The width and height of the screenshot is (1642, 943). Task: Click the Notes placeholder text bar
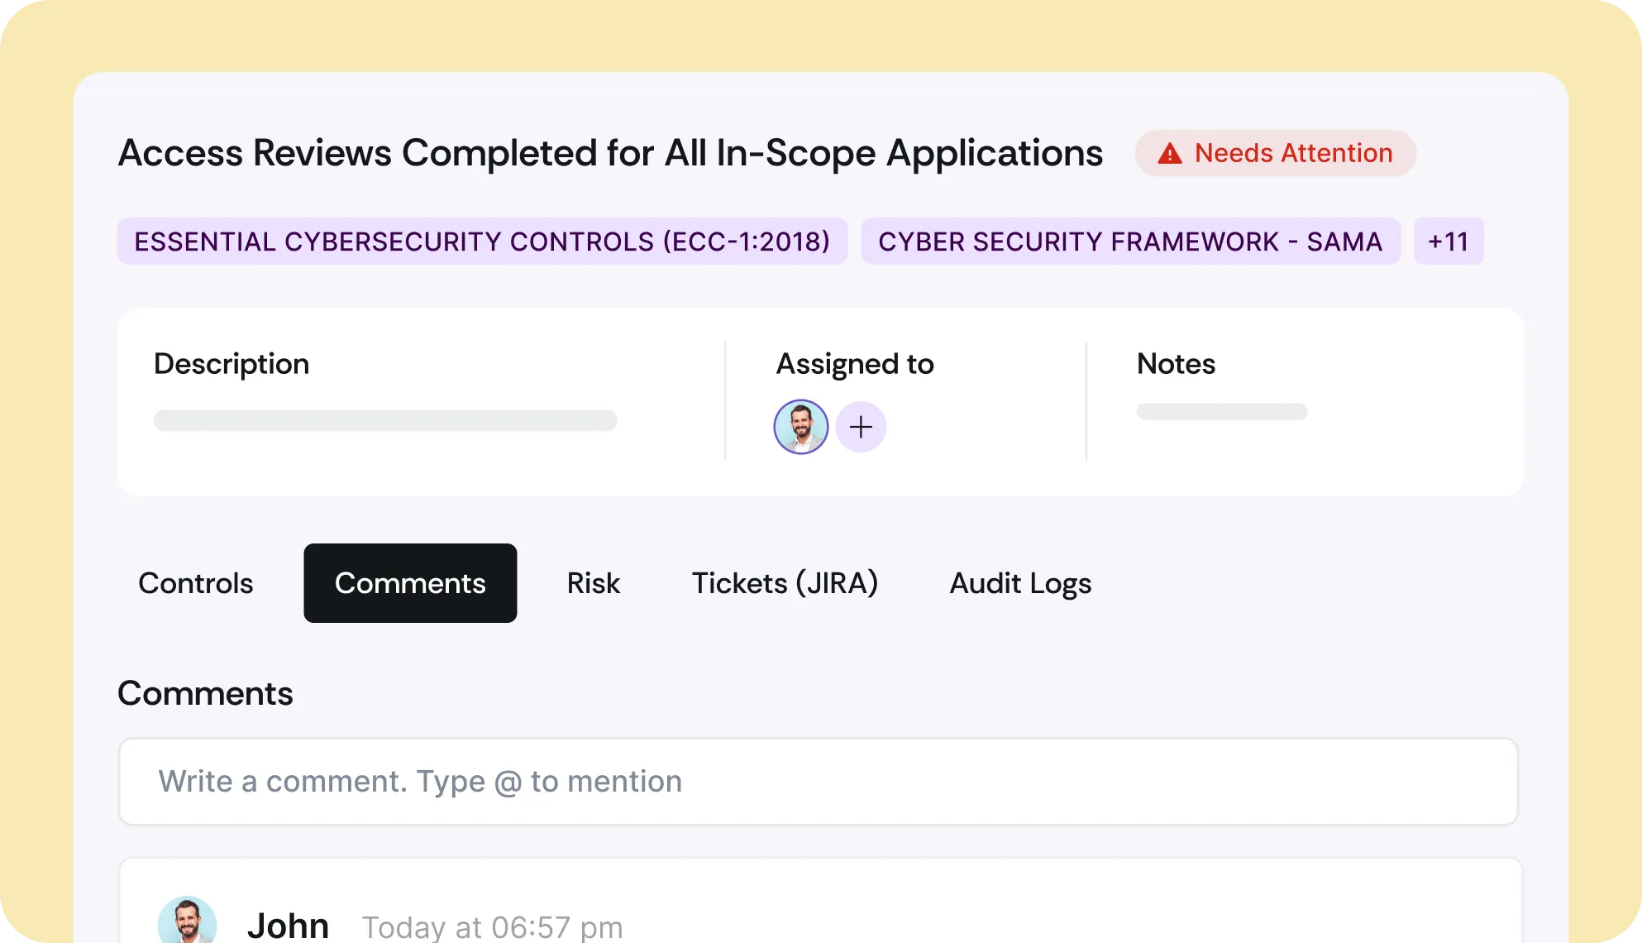[x=1221, y=412]
